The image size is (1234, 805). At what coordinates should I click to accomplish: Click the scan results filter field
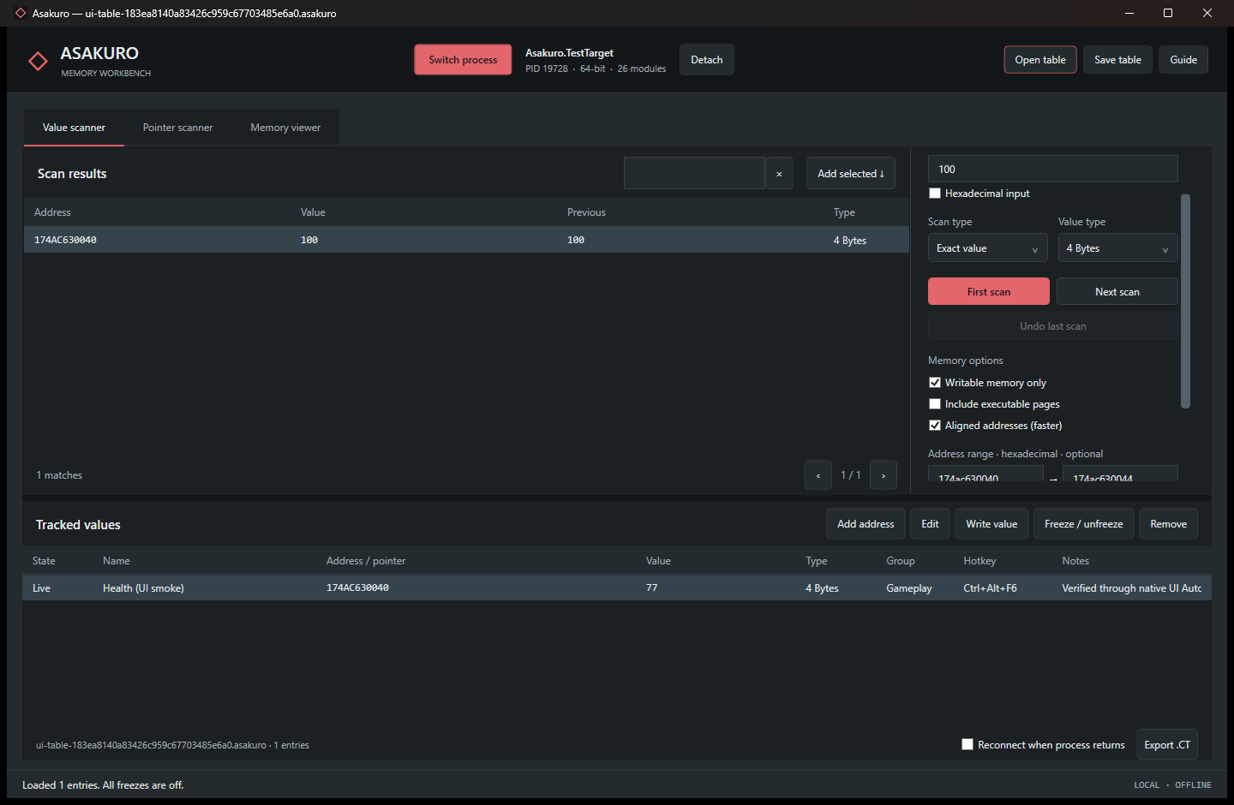coord(694,174)
